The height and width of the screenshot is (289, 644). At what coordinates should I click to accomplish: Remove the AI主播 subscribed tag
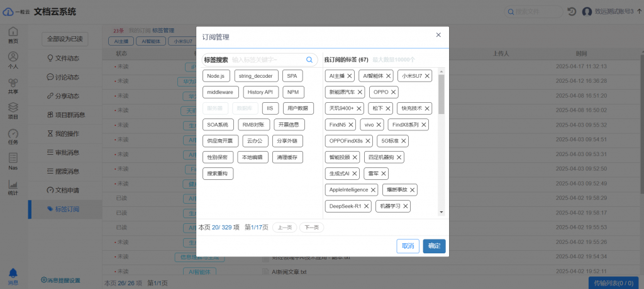pyautogui.click(x=350, y=76)
